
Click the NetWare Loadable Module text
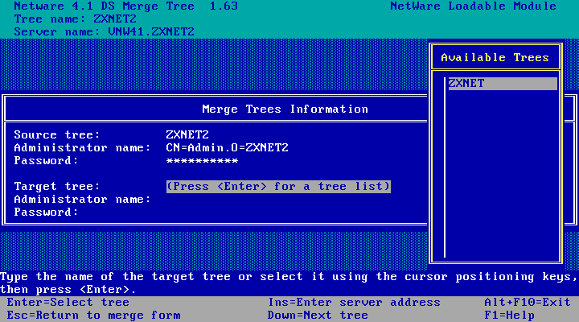473,6
